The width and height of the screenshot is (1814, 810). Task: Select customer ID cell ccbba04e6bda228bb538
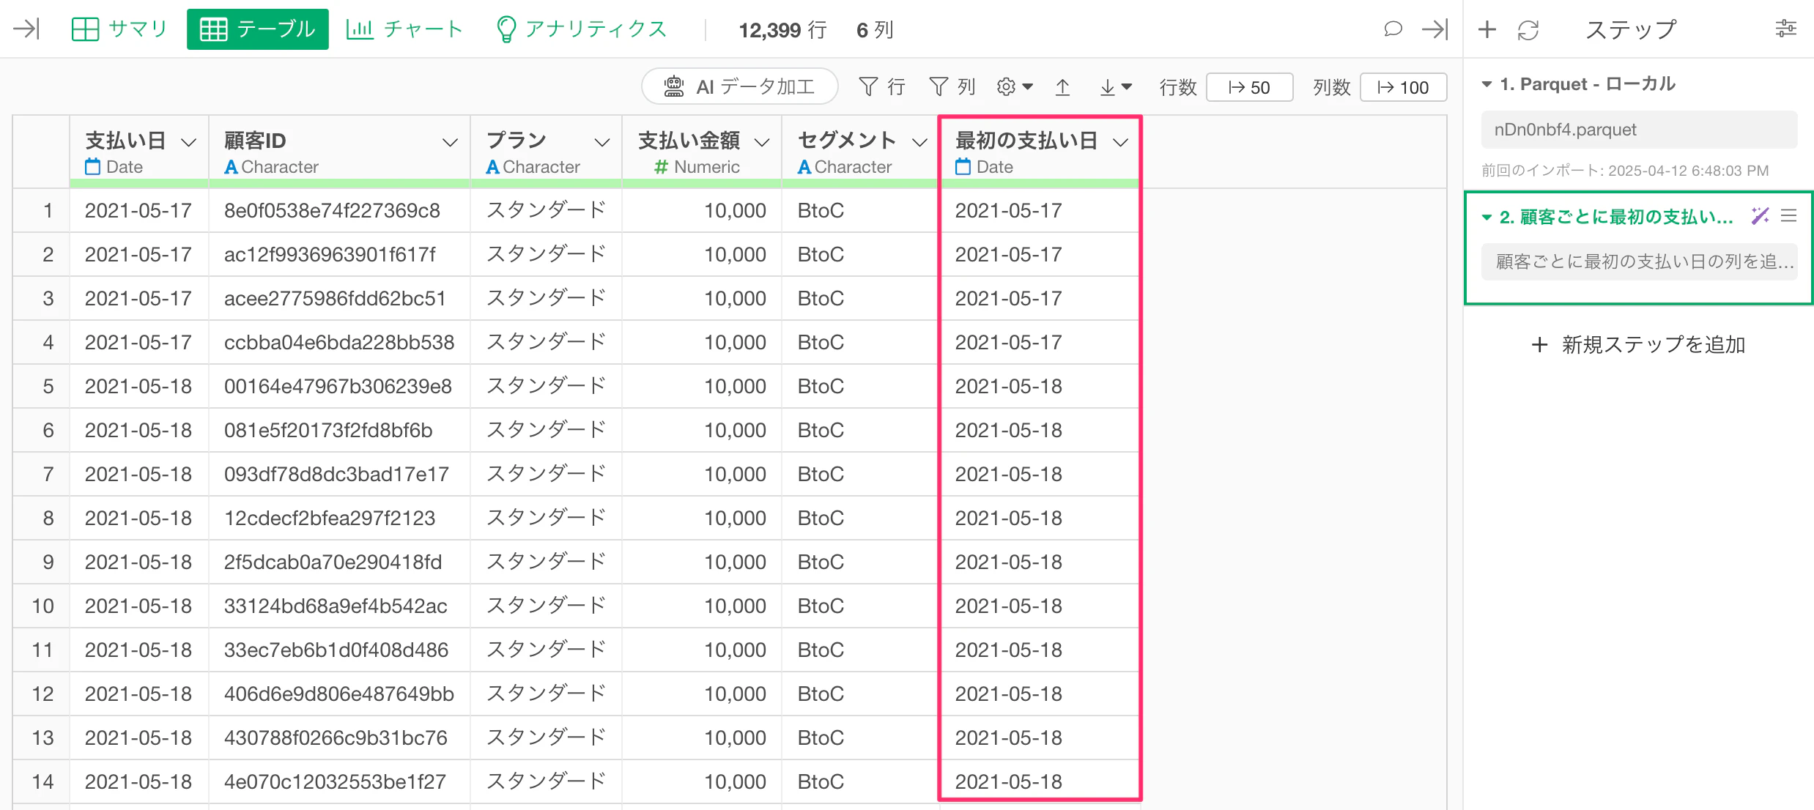pyautogui.click(x=339, y=343)
